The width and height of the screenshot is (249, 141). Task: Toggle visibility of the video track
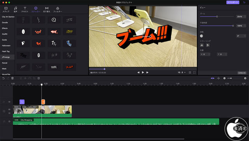(x=9, y=110)
